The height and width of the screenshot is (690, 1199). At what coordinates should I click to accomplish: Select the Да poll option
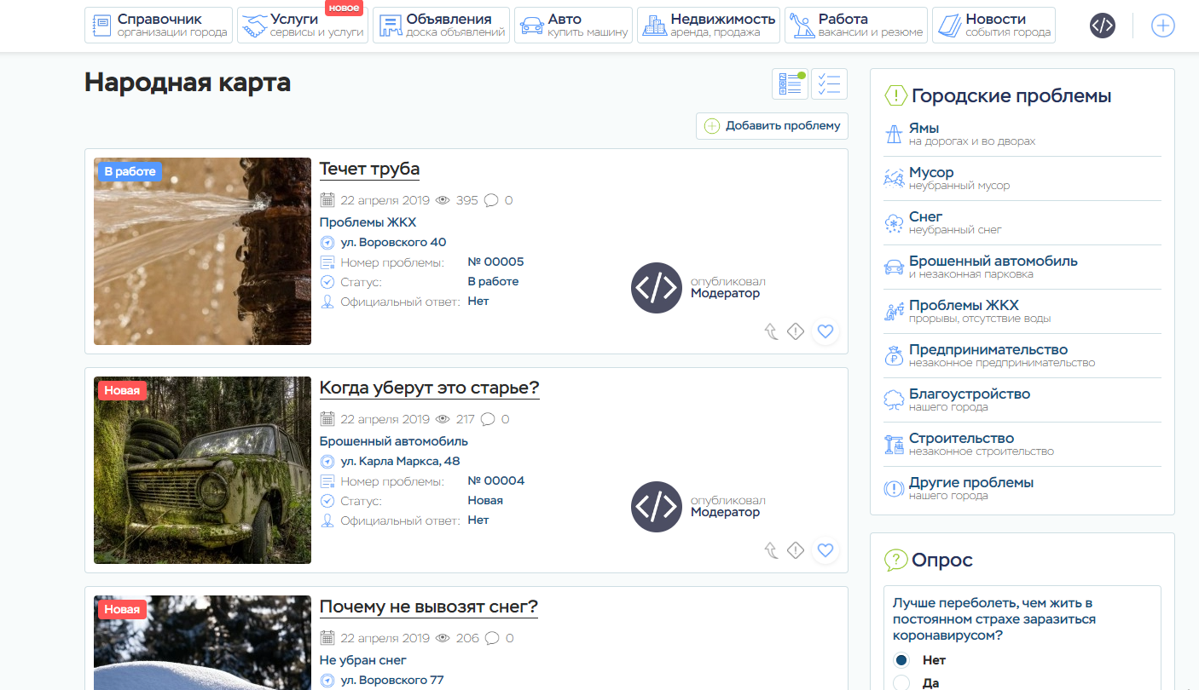pos(901,682)
